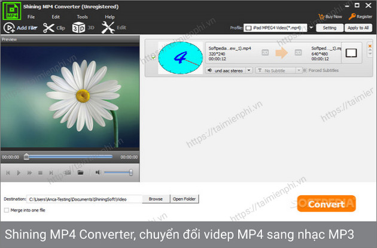The height and width of the screenshot is (248, 377).
Task: Open the Clip scissors tool
Action: (x=48, y=28)
